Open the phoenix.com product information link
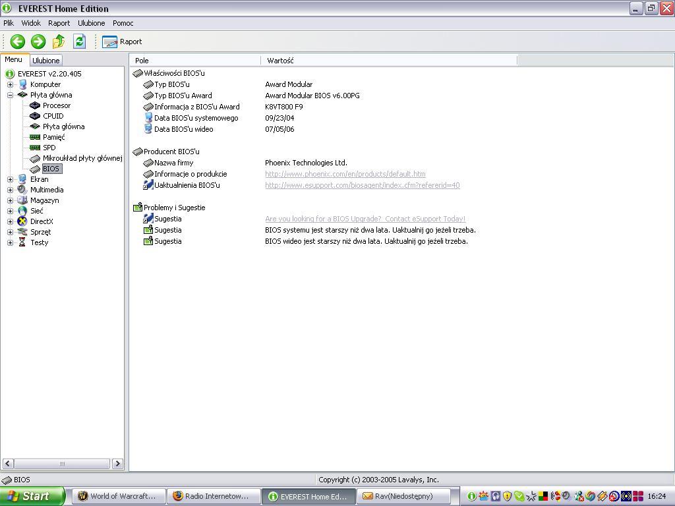 [345, 174]
